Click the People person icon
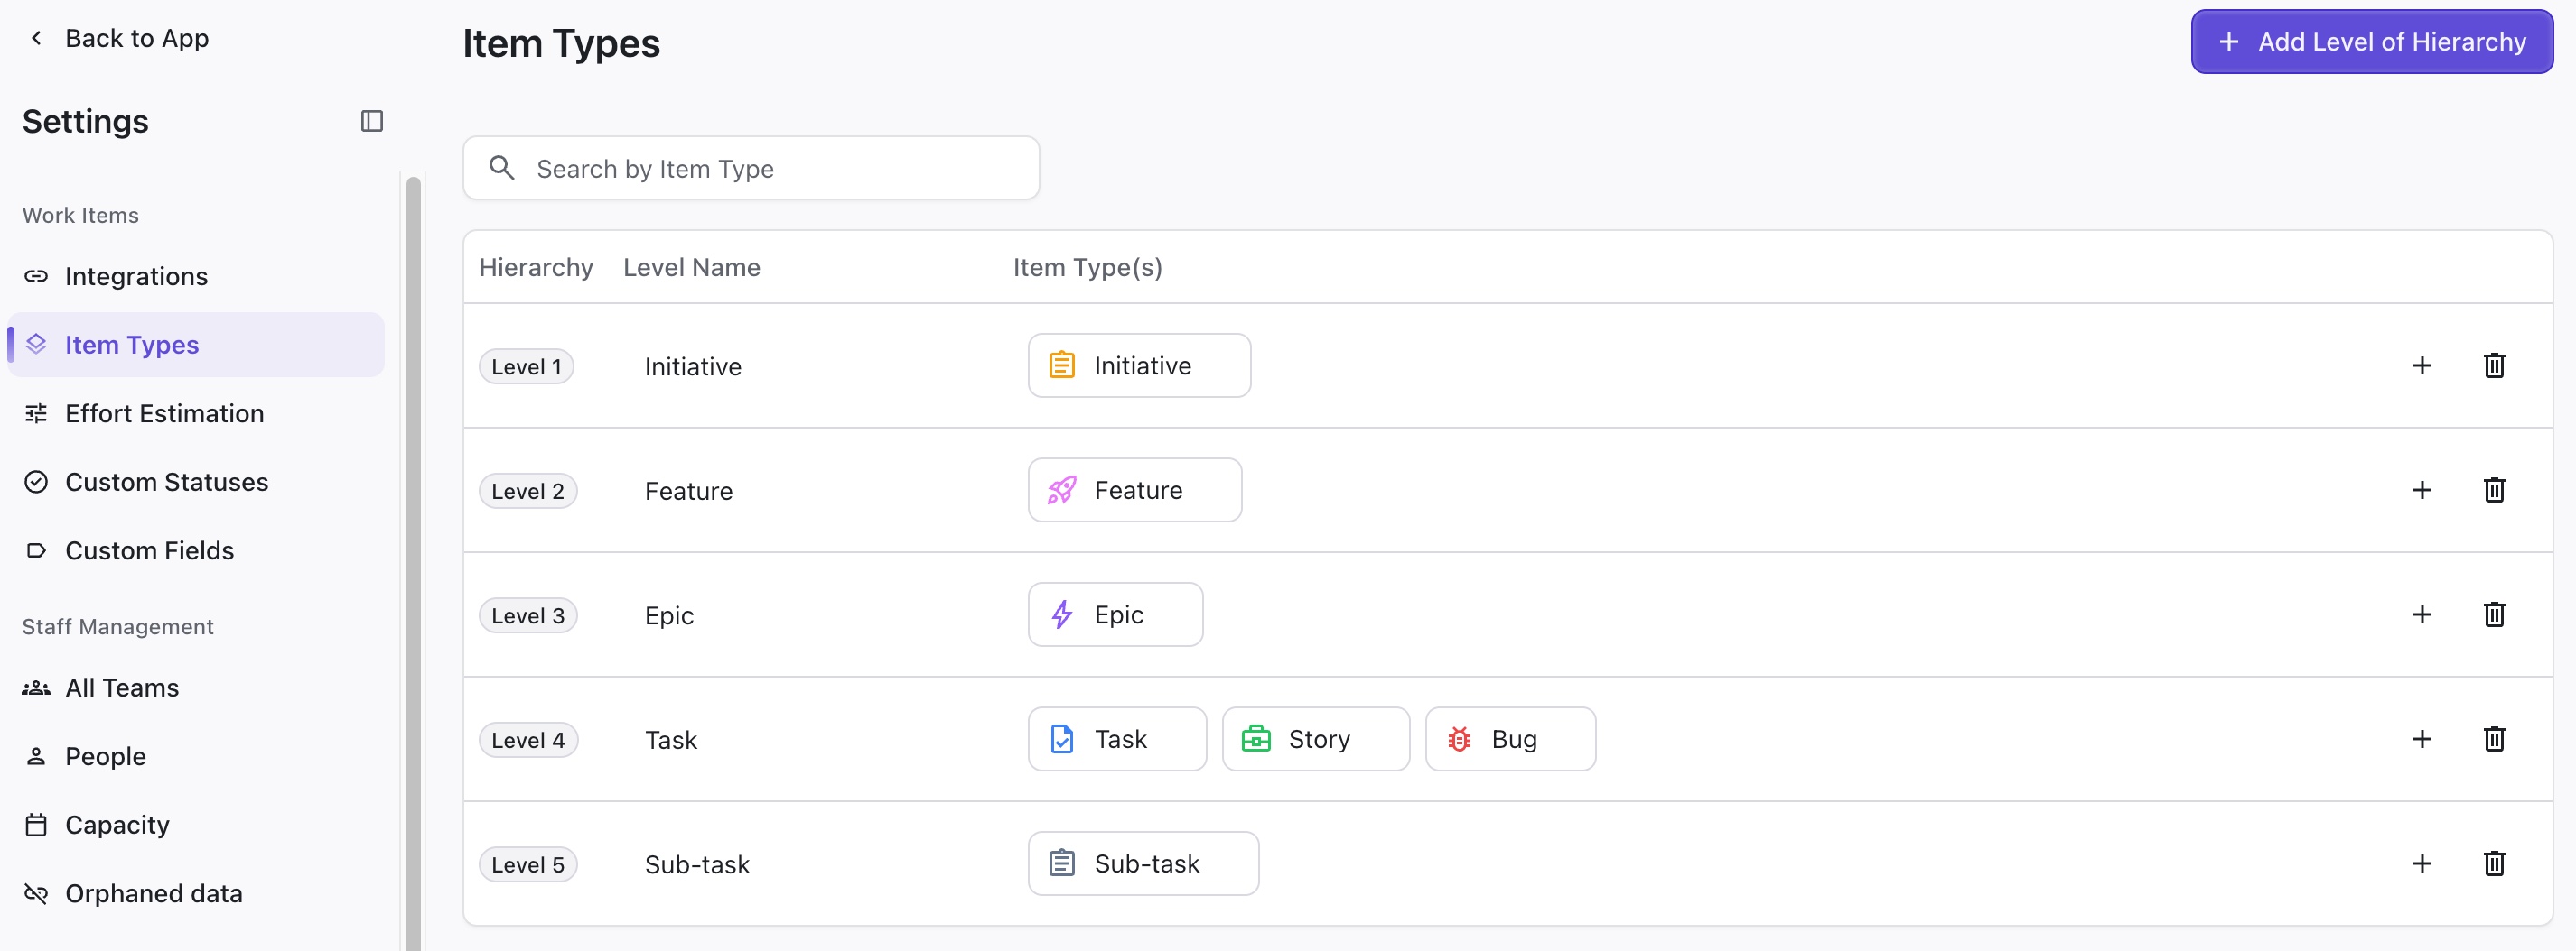The image size is (2576, 951). point(36,757)
